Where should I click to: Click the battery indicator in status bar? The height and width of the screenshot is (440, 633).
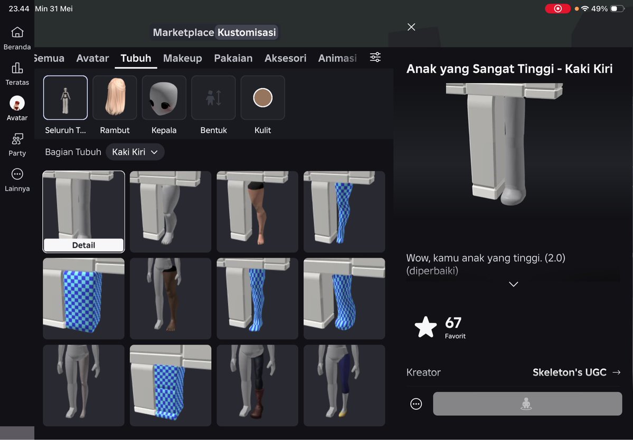pos(617,8)
